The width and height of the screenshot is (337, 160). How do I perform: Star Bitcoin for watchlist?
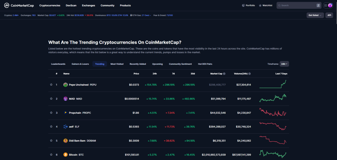pyautogui.click(x=51, y=154)
